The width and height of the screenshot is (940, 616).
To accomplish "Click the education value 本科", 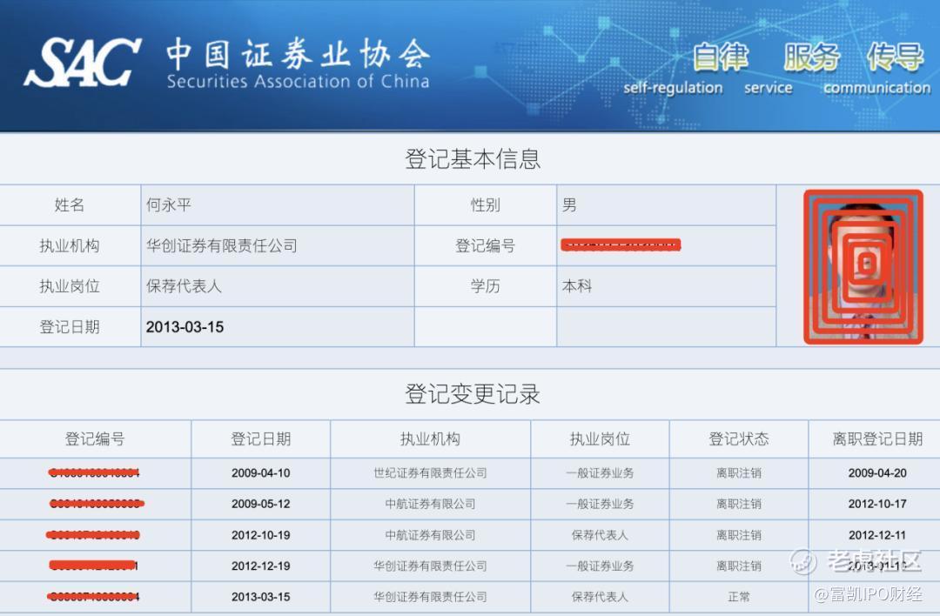I will [577, 286].
